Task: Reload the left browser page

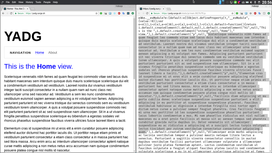Action: pyautogui.click(x=12, y=13)
